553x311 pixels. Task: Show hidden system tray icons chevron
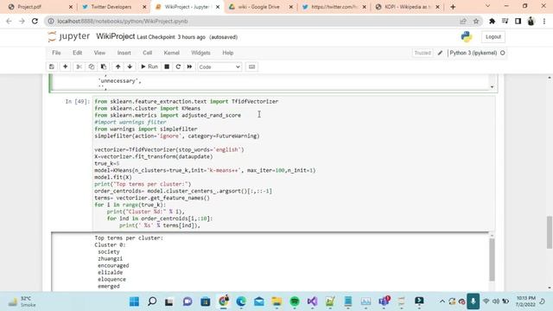pyautogui.click(x=442, y=301)
